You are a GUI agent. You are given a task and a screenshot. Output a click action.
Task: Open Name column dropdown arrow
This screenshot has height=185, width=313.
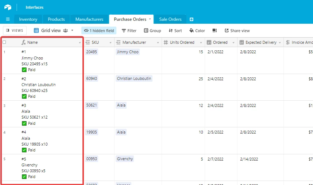80,42
